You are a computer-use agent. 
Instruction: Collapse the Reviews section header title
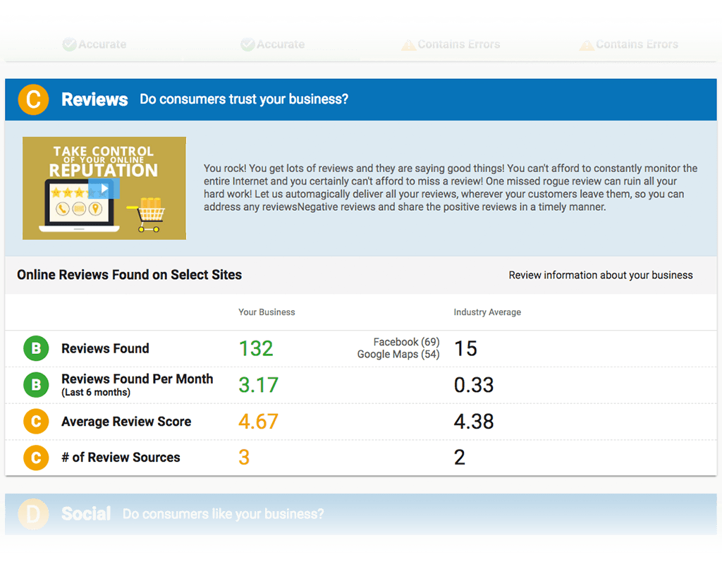tap(94, 99)
